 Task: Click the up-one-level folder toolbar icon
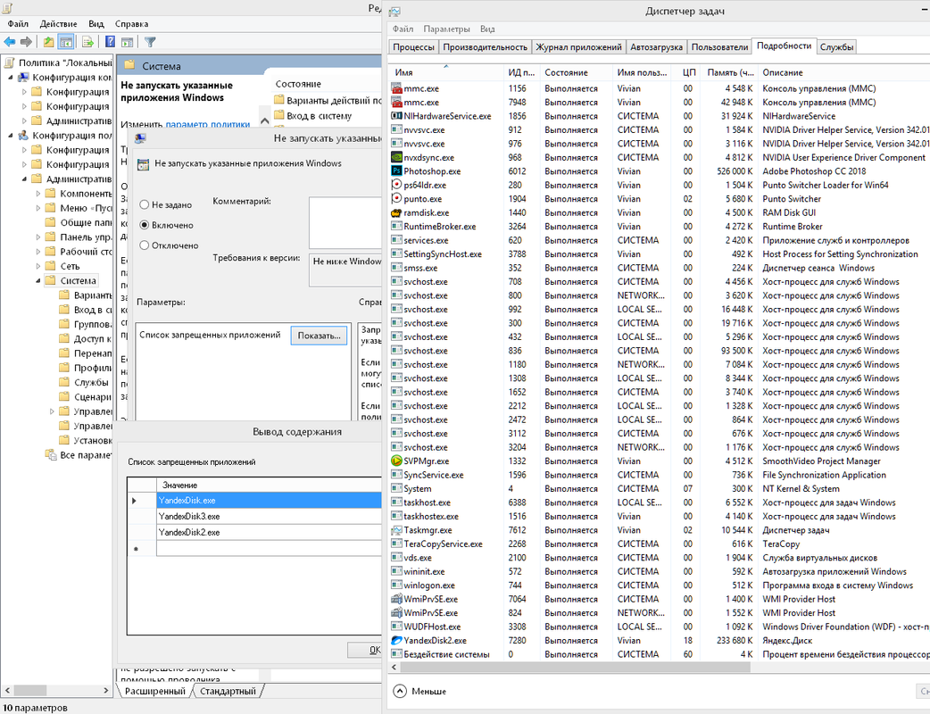[48, 42]
